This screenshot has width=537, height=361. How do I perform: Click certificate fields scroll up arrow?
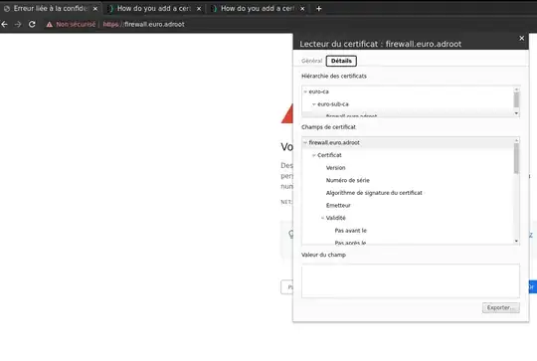pos(516,140)
